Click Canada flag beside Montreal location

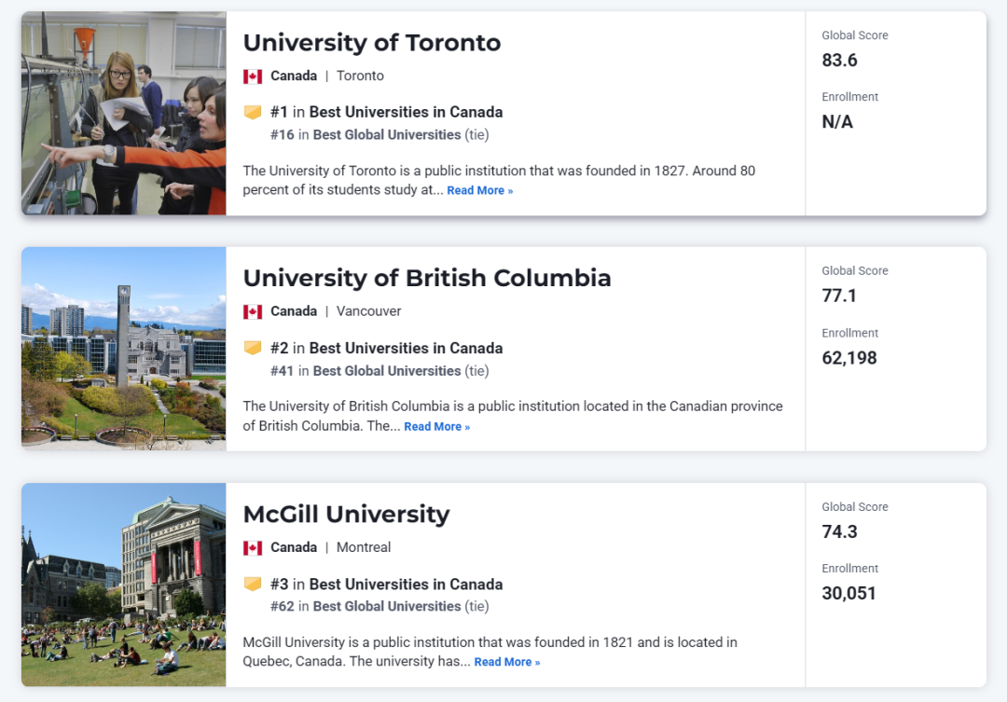click(x=253, y=548)
